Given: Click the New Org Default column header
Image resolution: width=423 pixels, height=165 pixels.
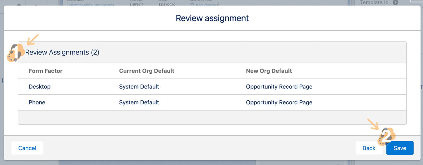Looking at the screenshot, I should pyautogui.click(x=269, y=71).
